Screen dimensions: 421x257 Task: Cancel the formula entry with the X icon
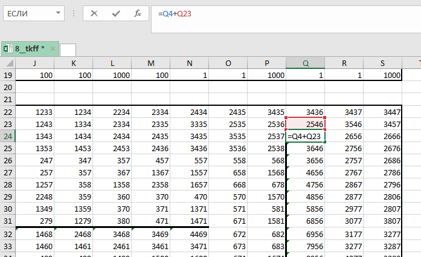pos(94,13)
